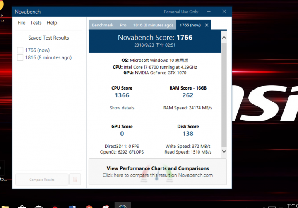This screenshot has width=298, height=208.
Task: Click the active Novabench taskbar icon
Action: 123,206
